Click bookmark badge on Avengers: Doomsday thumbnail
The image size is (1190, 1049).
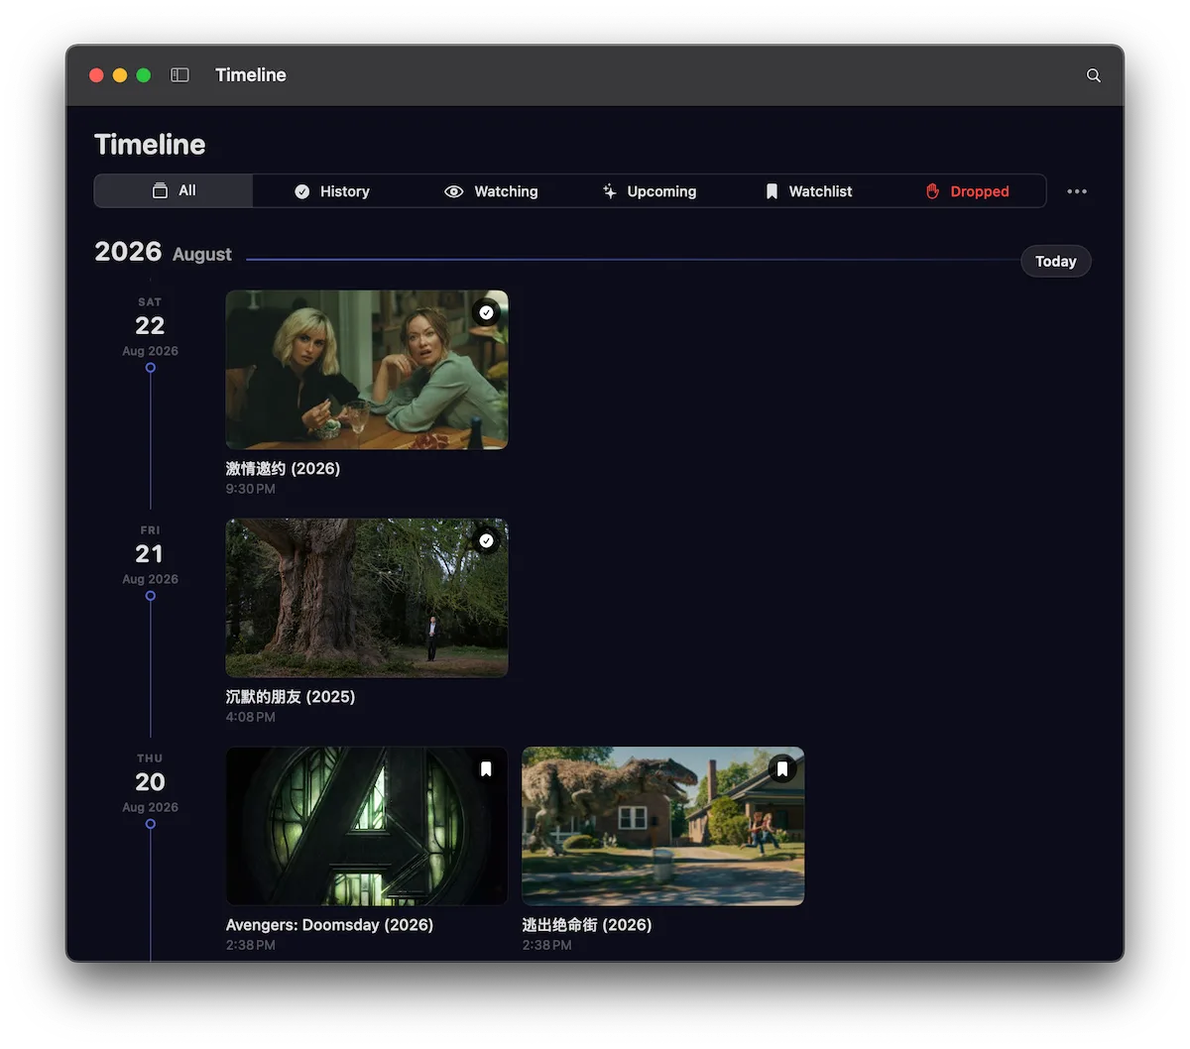pos(486,768)
